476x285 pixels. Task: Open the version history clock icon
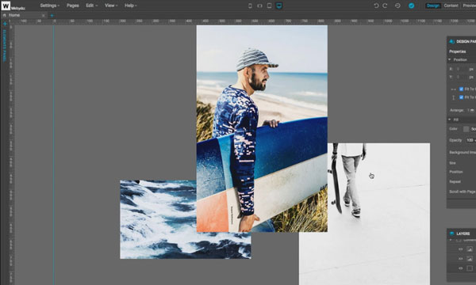(x=397, y=6)
